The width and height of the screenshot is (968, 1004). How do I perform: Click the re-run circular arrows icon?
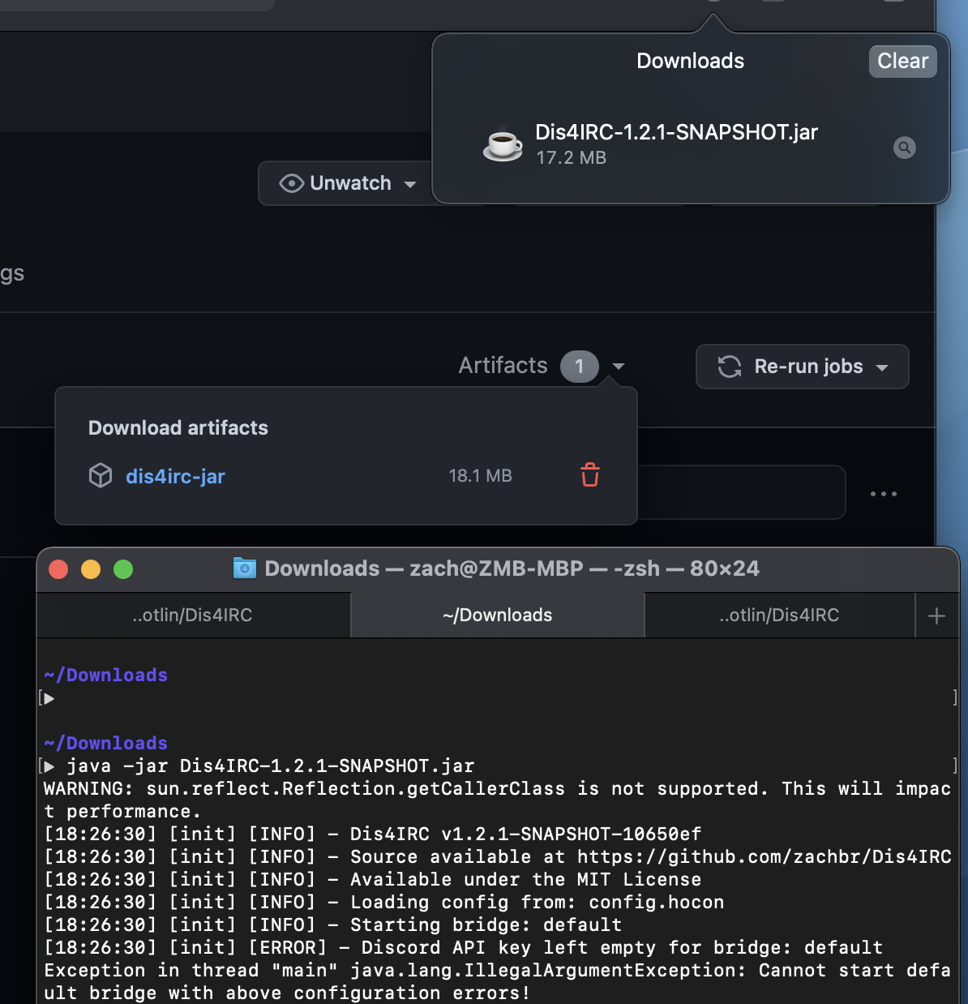pyautogui.click(x=730, y=367)
